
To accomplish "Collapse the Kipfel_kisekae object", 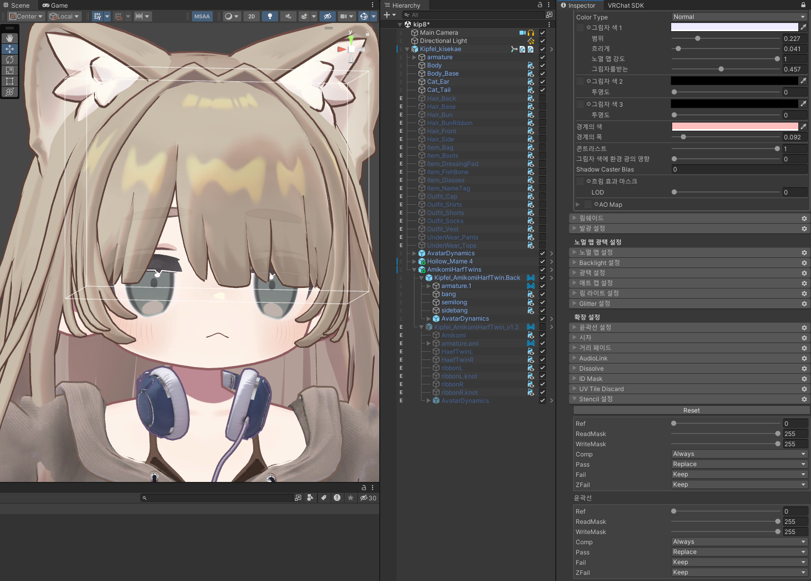I will point(407,49).
